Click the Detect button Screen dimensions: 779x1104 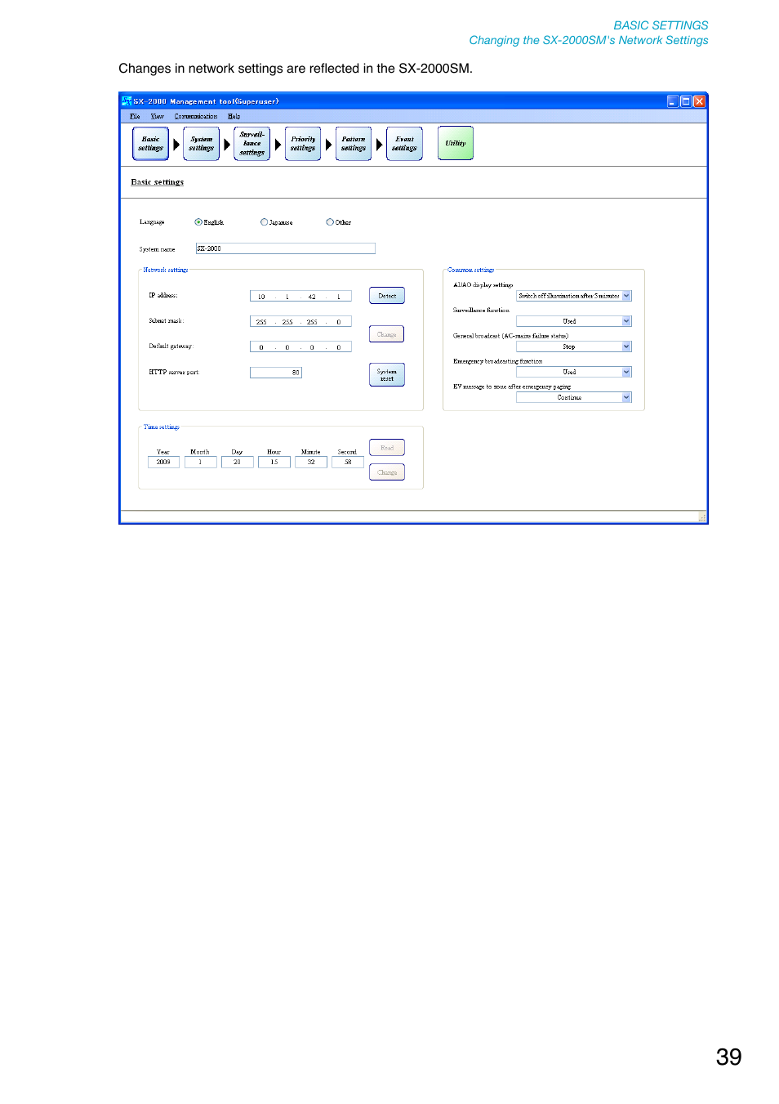387,296
